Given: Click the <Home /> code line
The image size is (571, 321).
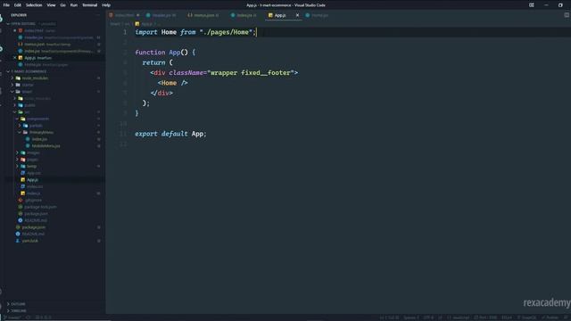Looking at the screenshot, I should [172, 83].
